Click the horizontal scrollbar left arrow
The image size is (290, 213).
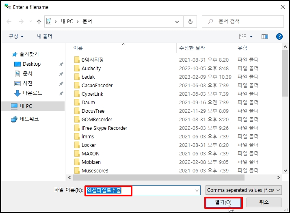69,178
